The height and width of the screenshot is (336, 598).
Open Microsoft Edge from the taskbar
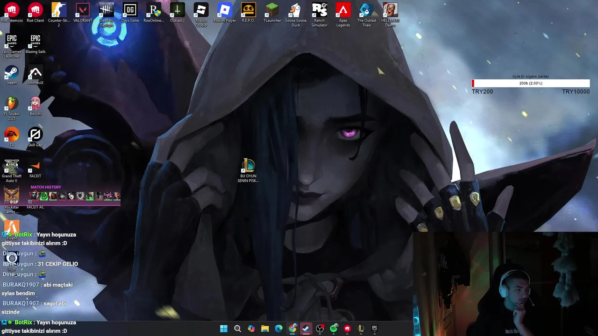[278, 329]
